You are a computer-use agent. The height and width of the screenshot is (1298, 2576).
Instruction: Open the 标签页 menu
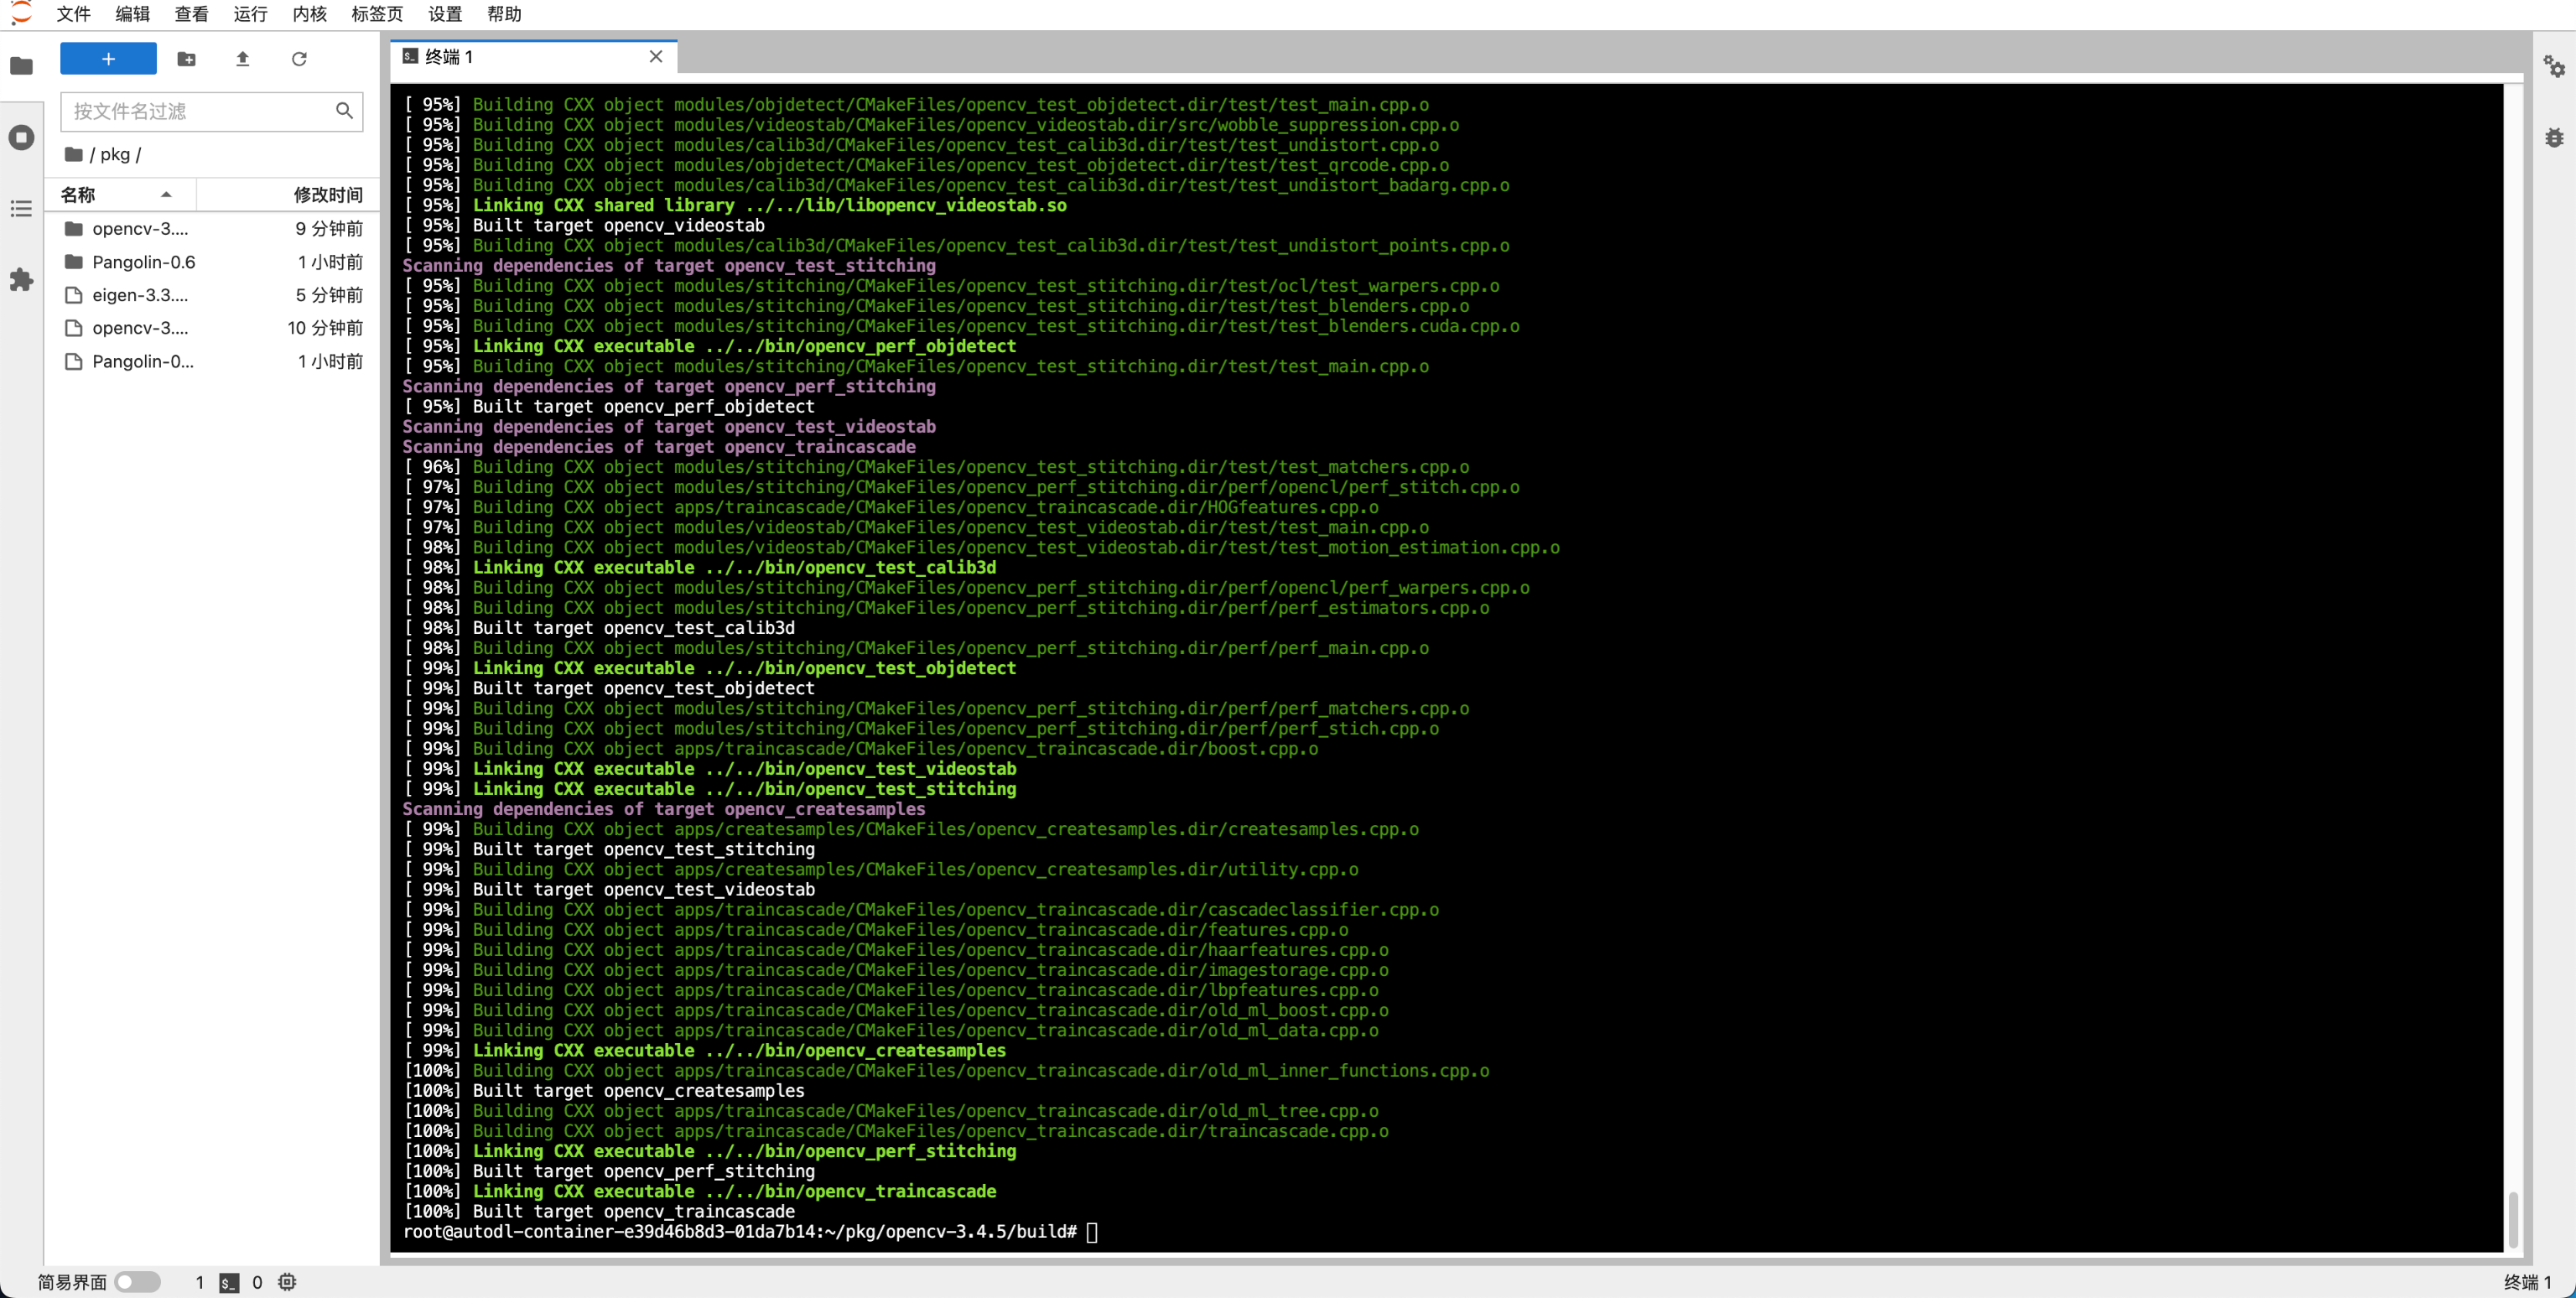click(x=377, y=14)
